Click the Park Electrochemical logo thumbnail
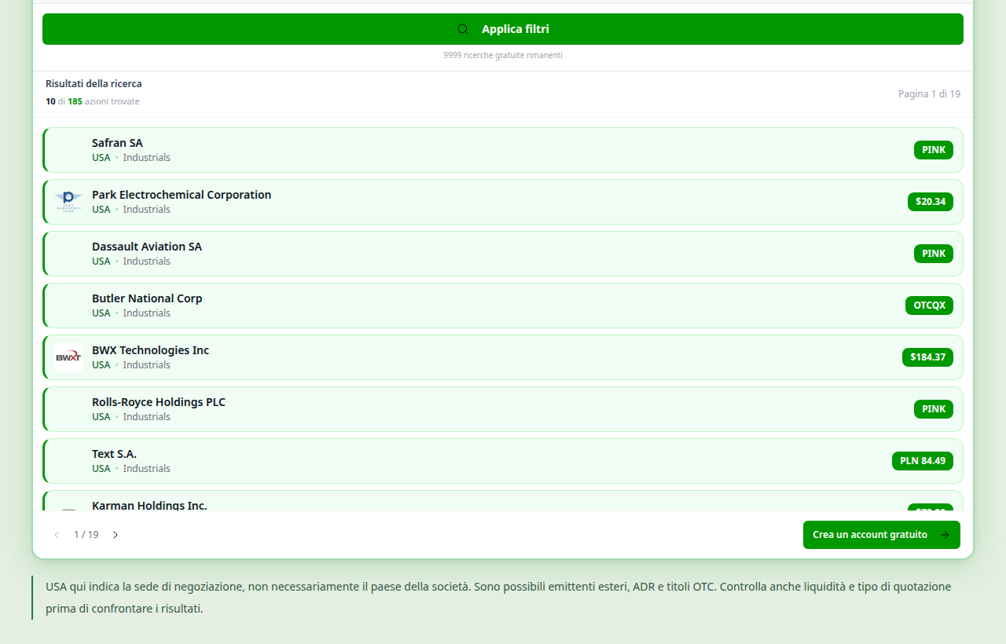The width and height of the screenshot is (1006, 644). pyautogui.click(x=68, y=202)
